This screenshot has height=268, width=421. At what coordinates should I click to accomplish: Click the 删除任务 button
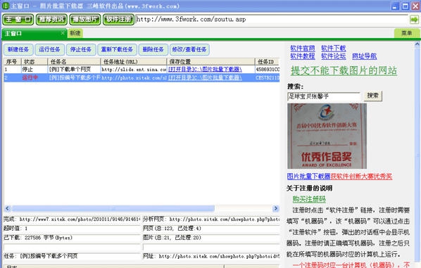[153, 50]
